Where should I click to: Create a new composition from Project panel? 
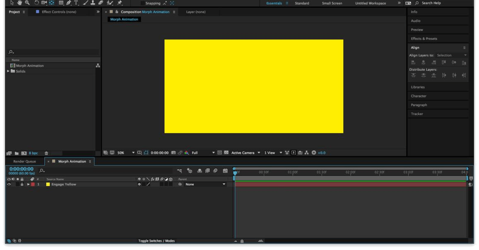pyautogui.click(x=24, y=153)
